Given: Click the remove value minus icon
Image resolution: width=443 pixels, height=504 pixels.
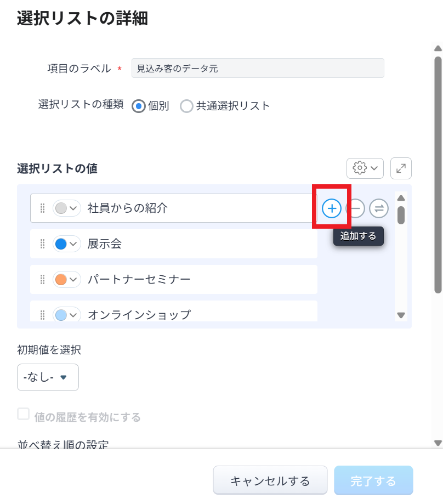Looking at the screenshot, I should click(x=355, y=208).
